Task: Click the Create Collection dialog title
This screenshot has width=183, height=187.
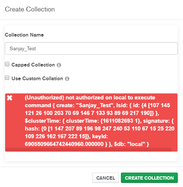Action: click(x=30, y=9)
